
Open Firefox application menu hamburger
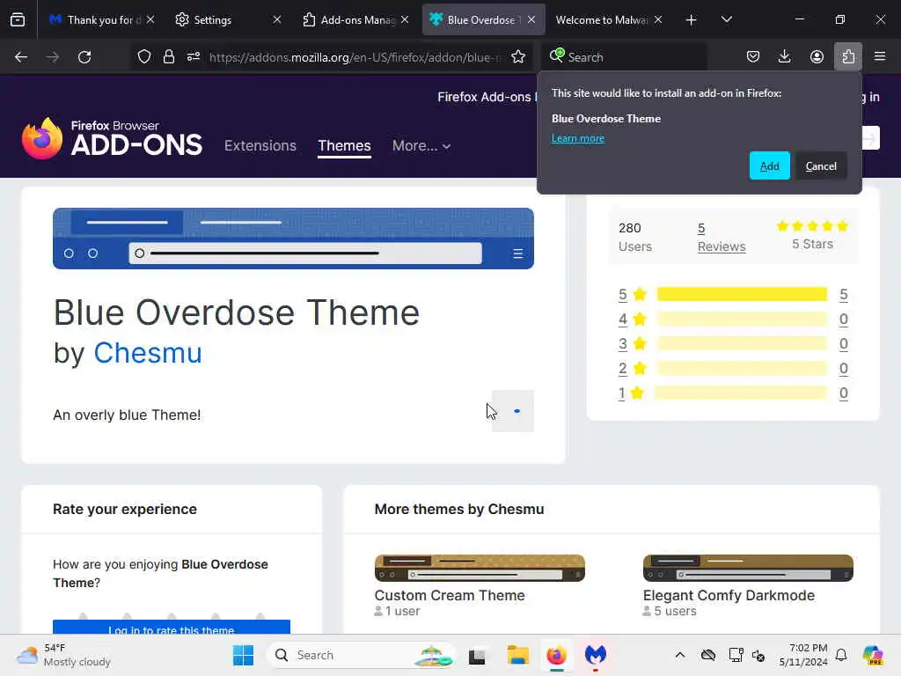click(x=880, y=57)
